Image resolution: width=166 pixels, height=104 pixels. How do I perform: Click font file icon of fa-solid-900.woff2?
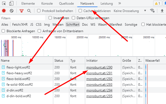tap(3, 84)
